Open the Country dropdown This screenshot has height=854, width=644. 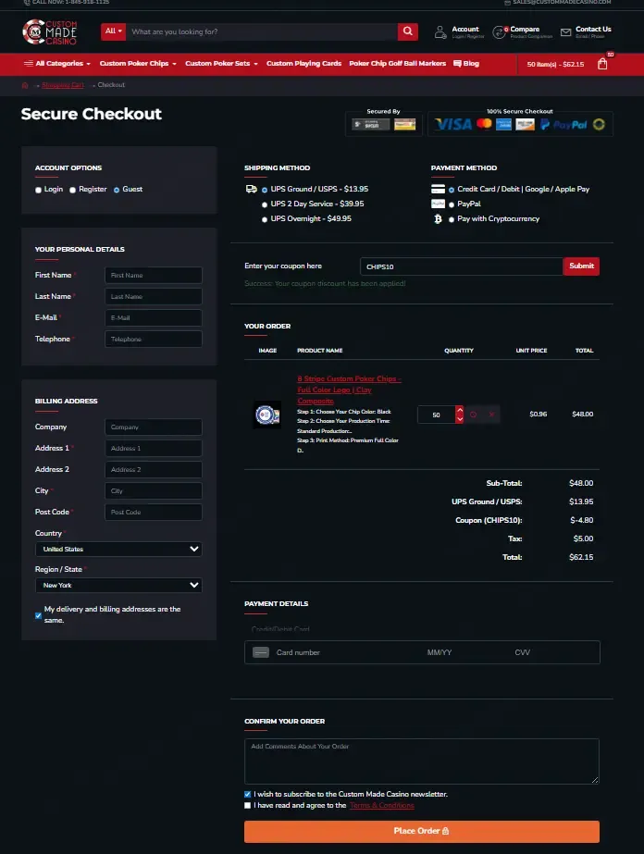coord(118,549)
